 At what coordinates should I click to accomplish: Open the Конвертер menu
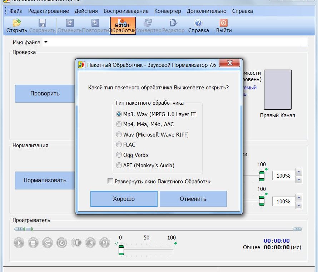pyautogui.click(x=168, y=11)
